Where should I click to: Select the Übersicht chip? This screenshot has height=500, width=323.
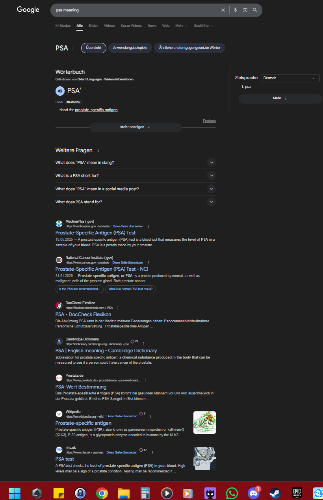[x=94, y=48]
